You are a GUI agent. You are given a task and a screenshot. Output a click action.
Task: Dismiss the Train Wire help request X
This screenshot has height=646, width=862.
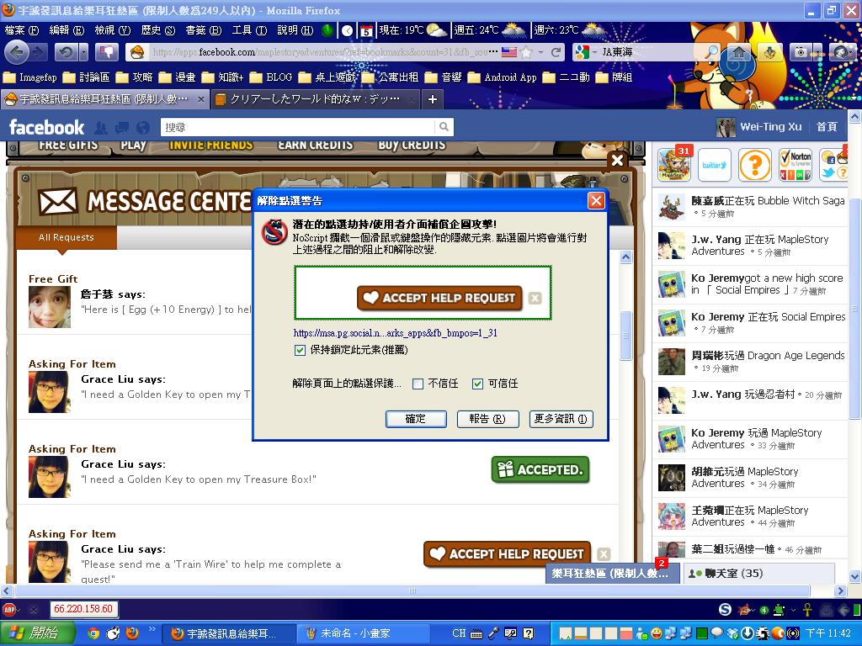(x=603, y=553)
